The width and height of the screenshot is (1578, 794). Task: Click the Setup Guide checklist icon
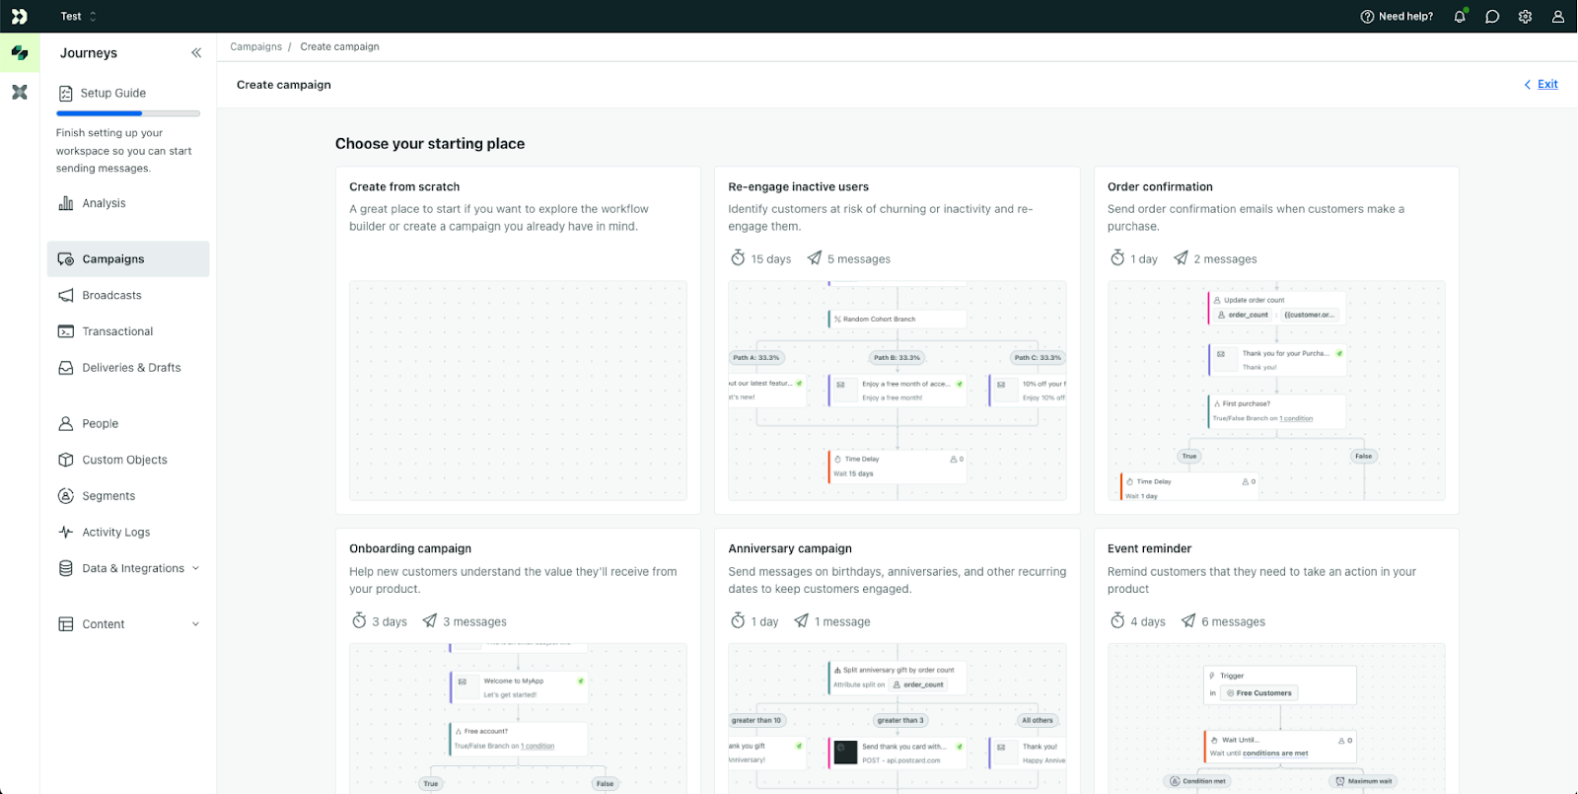66,94
